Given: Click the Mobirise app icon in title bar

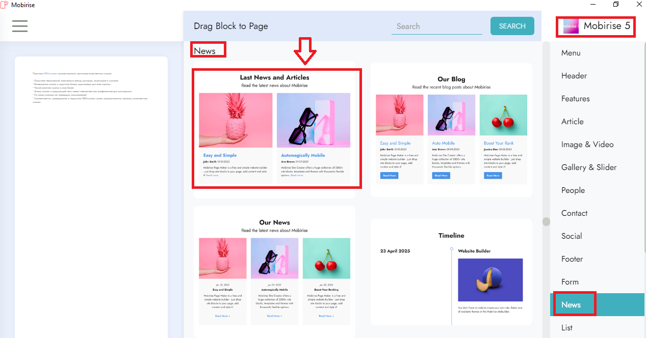Looking at the screenshot, I should click(x=5, y=5).
